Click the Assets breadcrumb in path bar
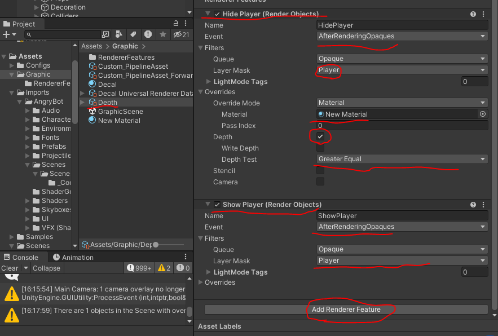Image resolution: width=498 pixels, height=336 pixels. [x=92, y=46]
